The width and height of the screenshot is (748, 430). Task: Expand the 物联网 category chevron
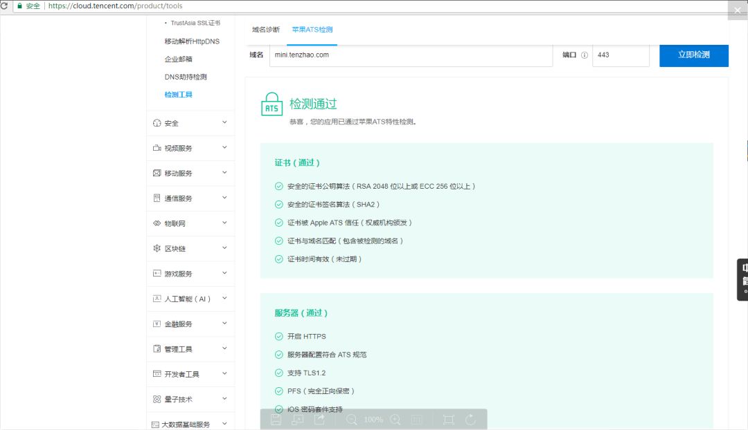click(224, 223)
